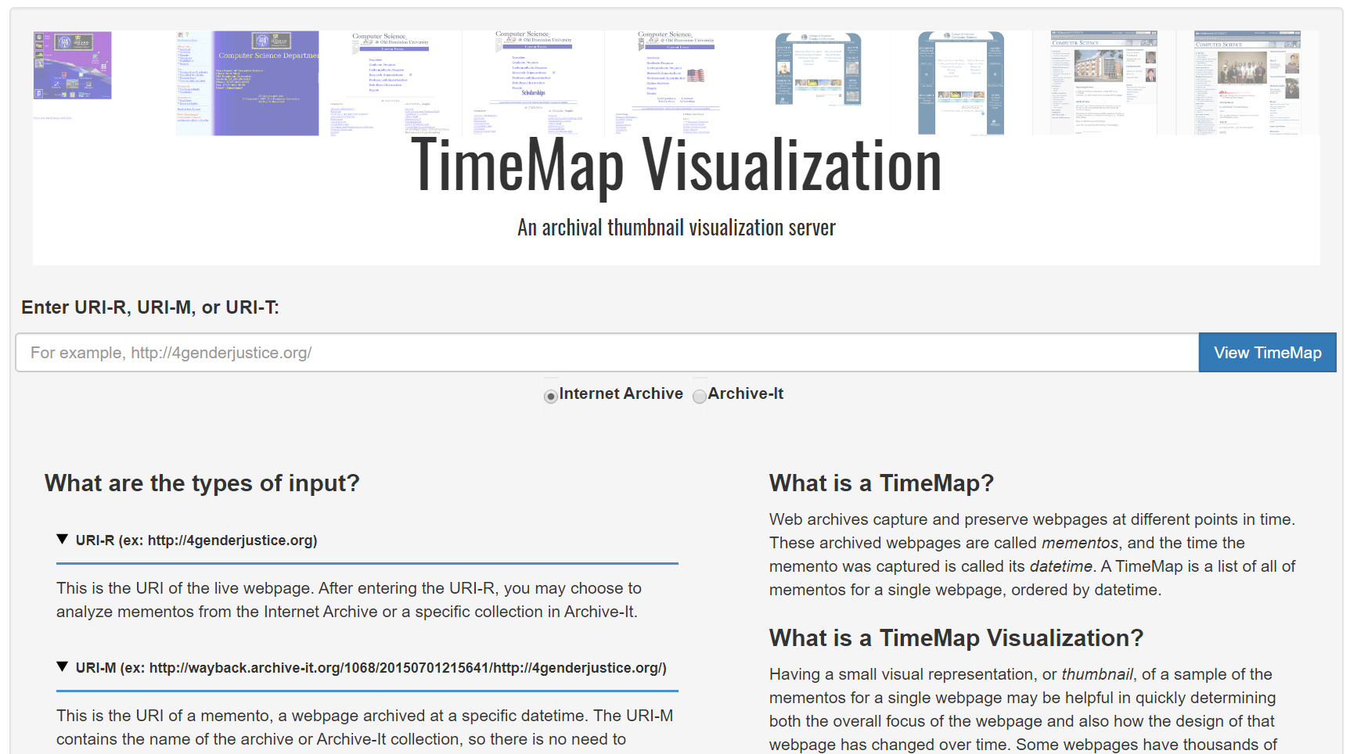This screenshot has width=1350, height=754.
Task: Select the Internet Archive radio button
Action: point(551,397)
